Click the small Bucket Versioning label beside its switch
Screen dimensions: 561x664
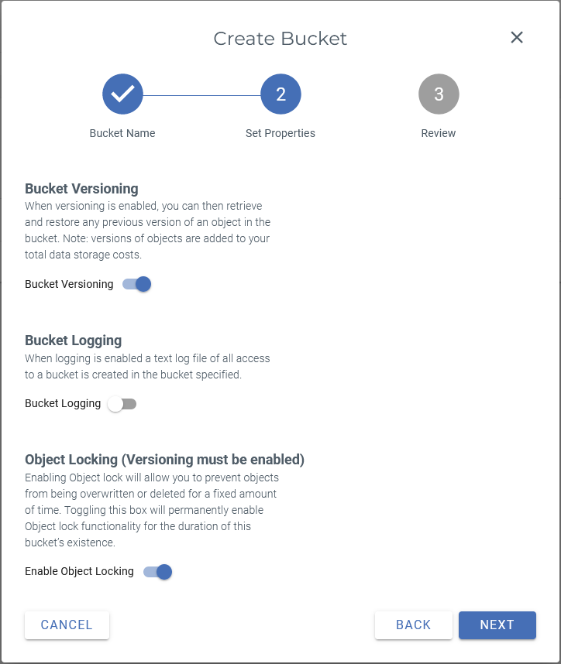pos(69,284)
